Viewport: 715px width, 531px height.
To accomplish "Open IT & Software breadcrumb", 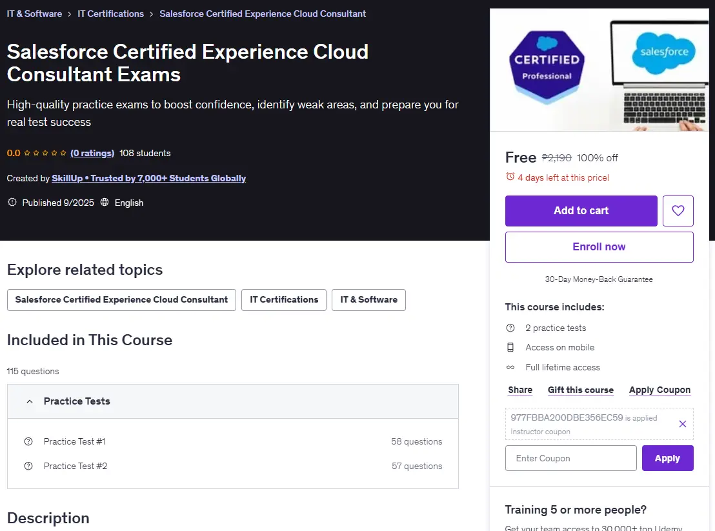I will (34, 14).
